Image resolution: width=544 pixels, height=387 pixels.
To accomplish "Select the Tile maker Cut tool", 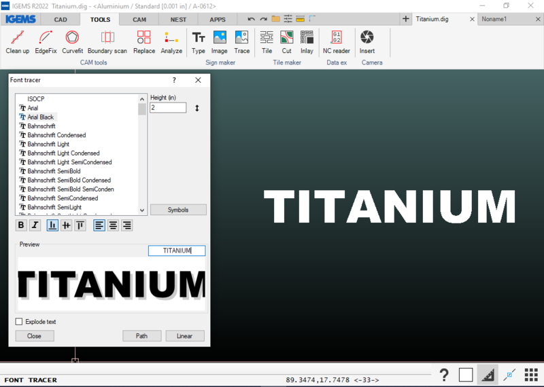I will point(286,42).
